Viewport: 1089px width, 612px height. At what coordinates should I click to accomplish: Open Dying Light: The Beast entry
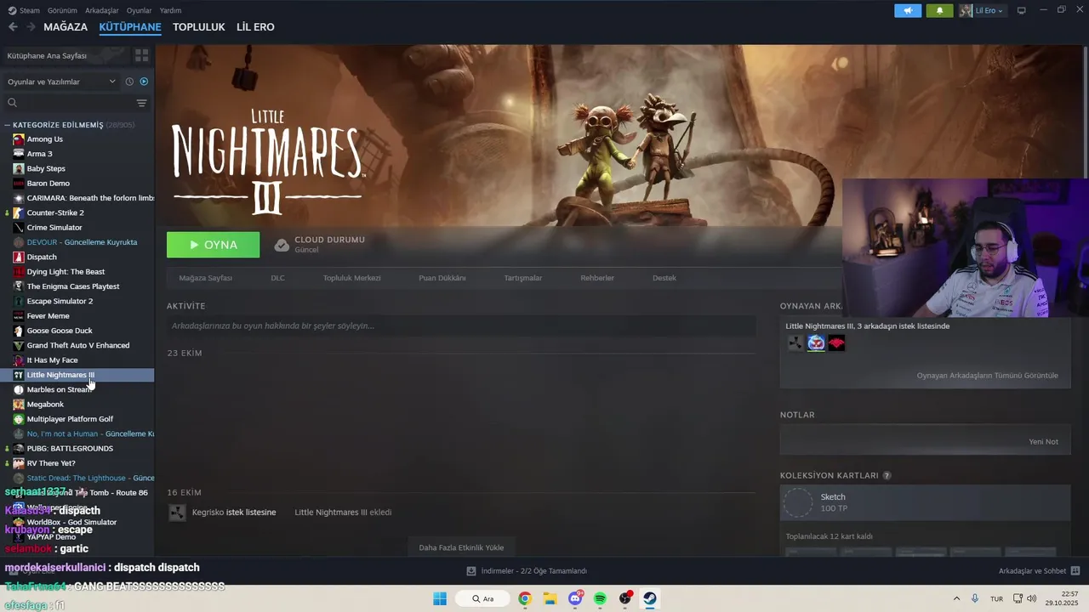coord(66,272)
